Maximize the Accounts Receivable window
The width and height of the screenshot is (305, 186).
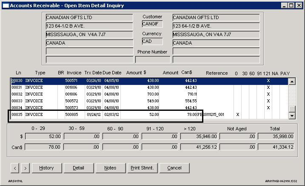coord(291,6)
